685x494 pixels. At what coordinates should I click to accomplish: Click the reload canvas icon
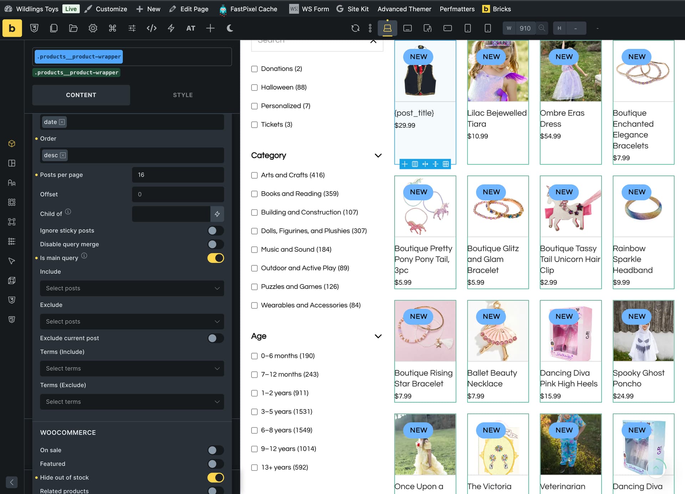pyautogui.click(x=355, y=28)
